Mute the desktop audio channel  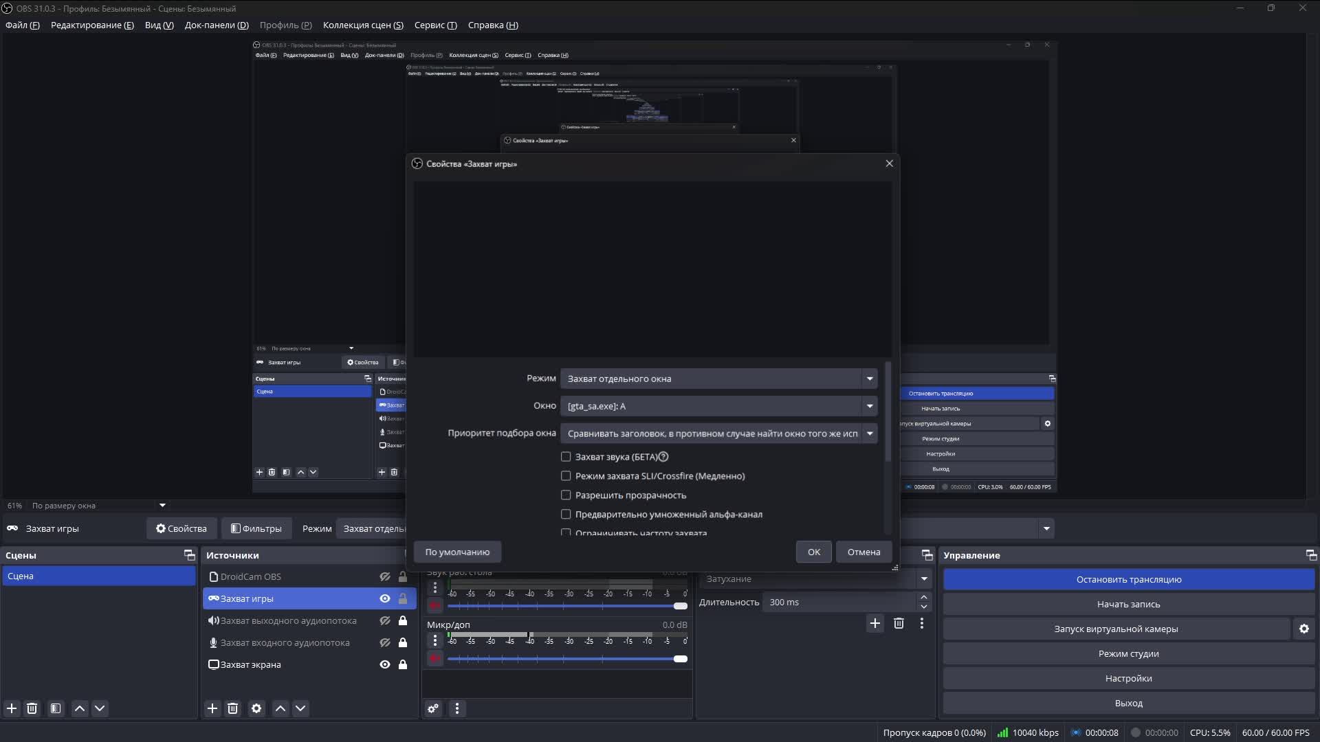(434, 606)
